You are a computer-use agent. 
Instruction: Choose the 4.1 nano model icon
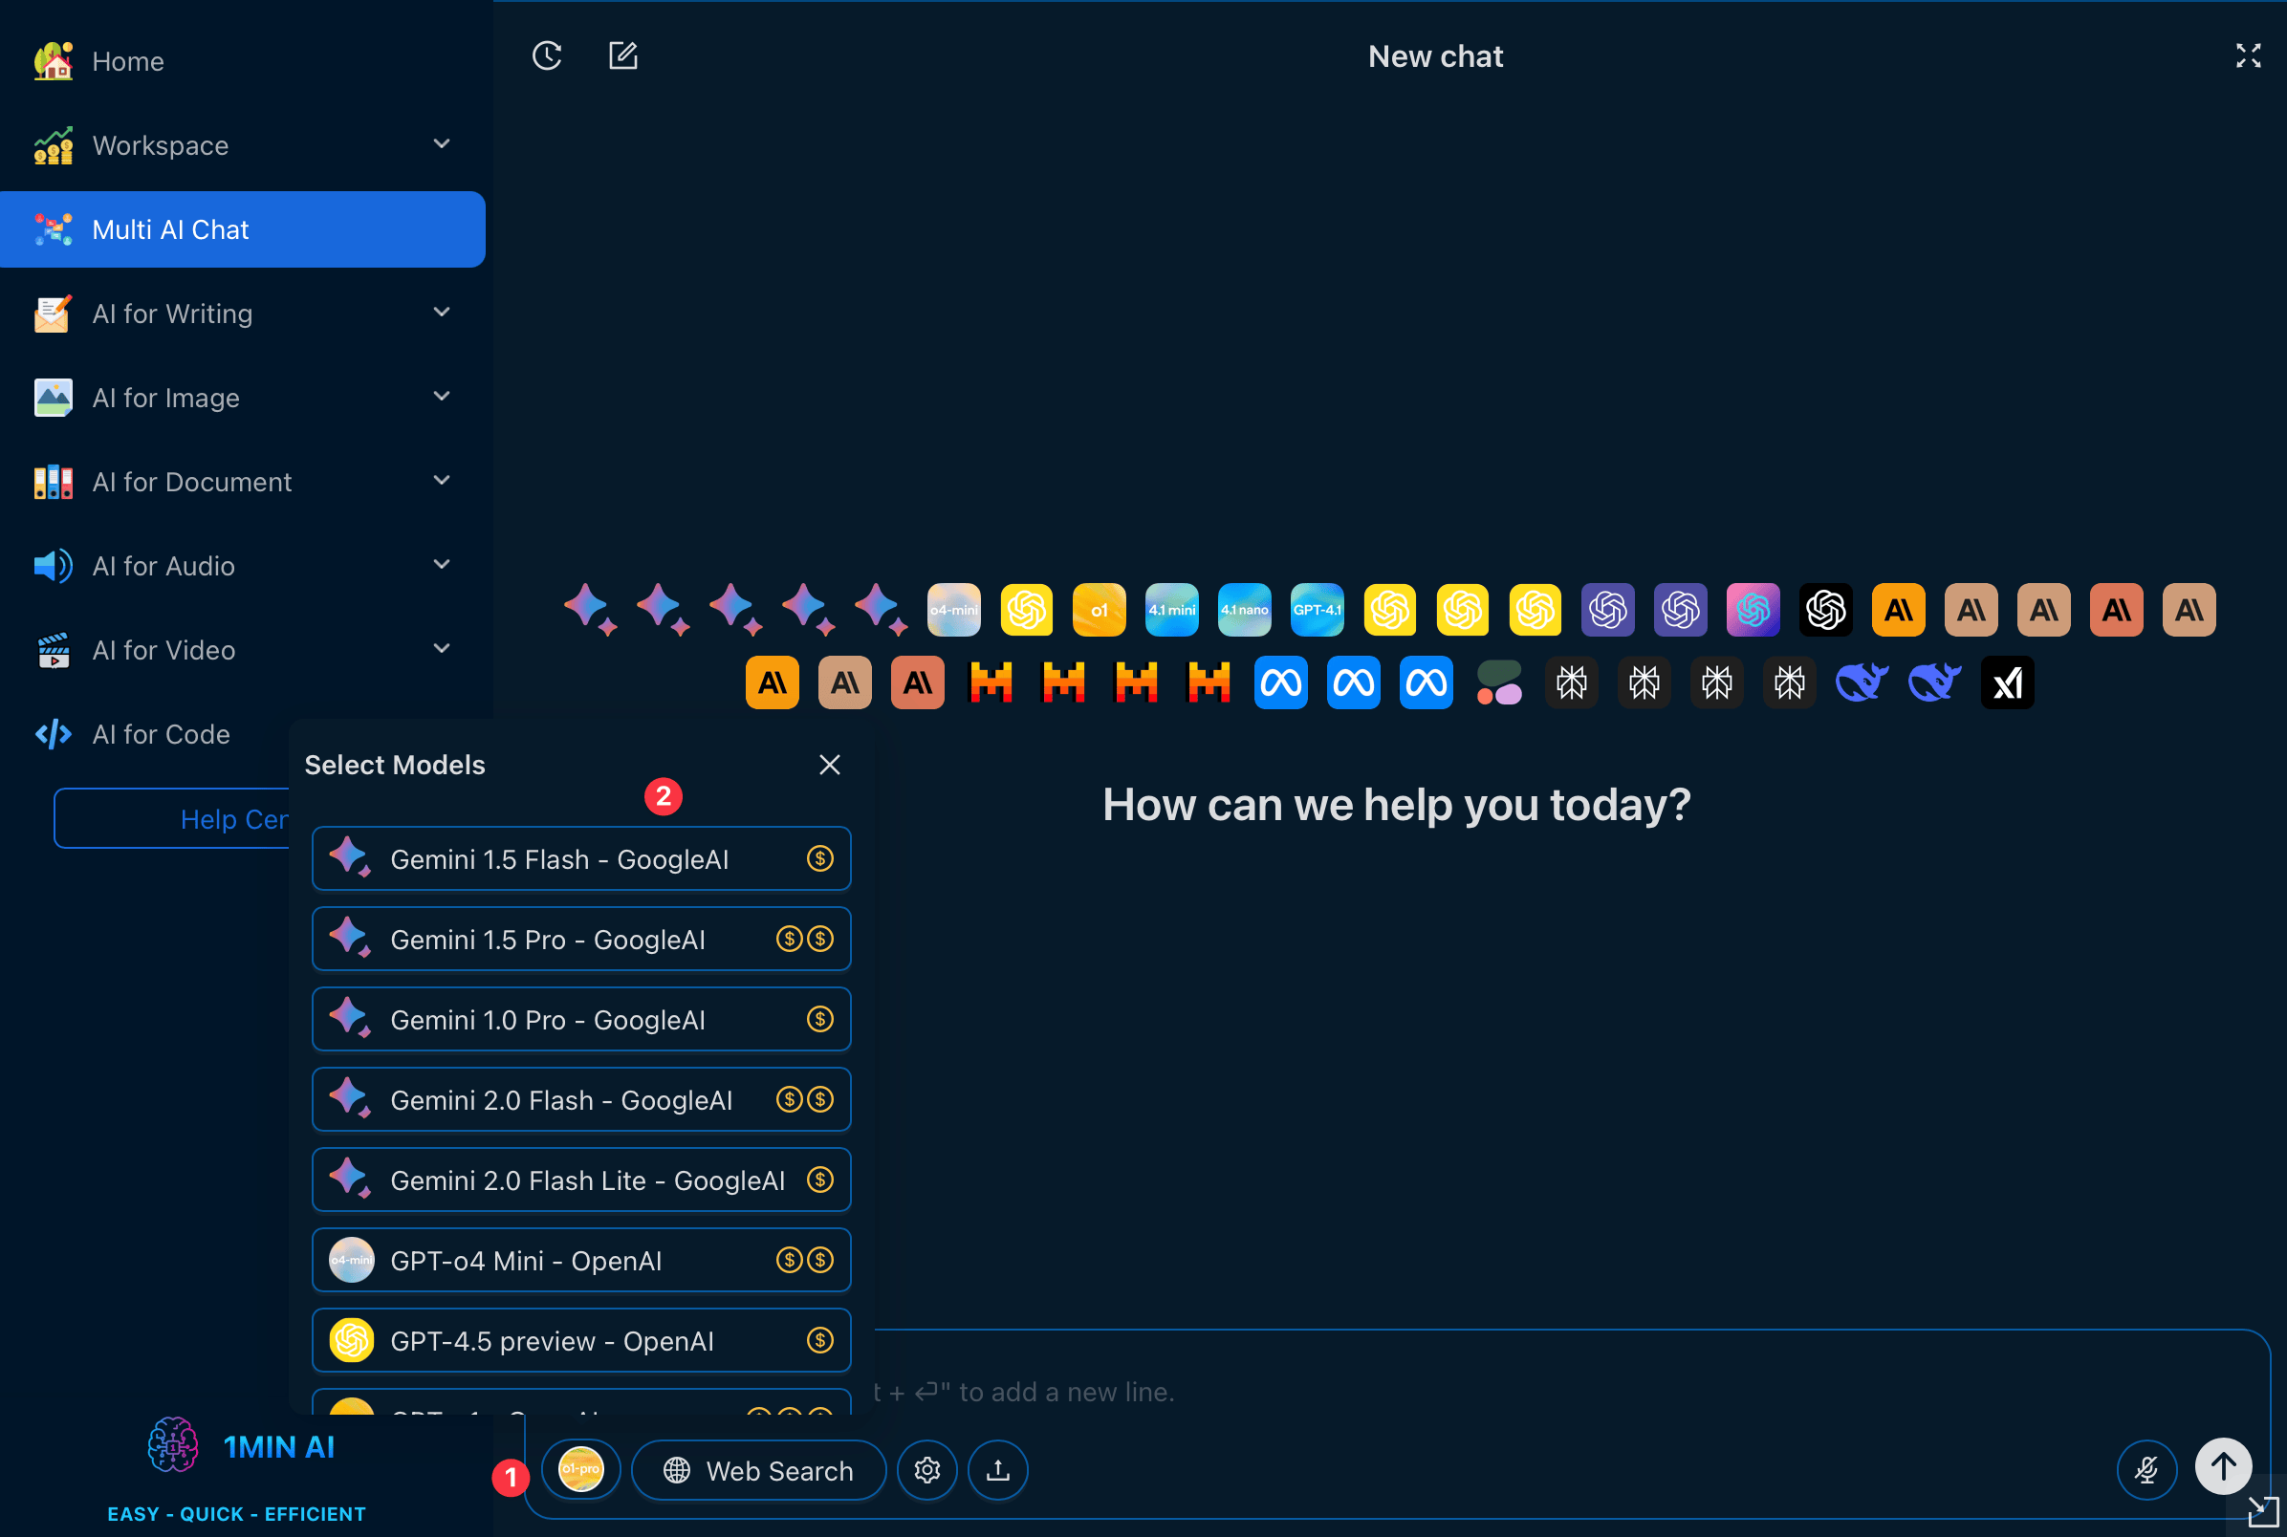click(1244, 610)
